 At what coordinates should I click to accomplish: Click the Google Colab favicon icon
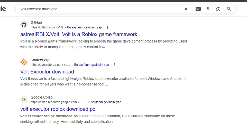pos(24,100)
